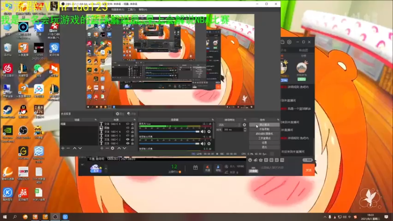Click the Scenes panel popout icon
Image resolution: width=393 pixels, height=221 pixels.
95,120
